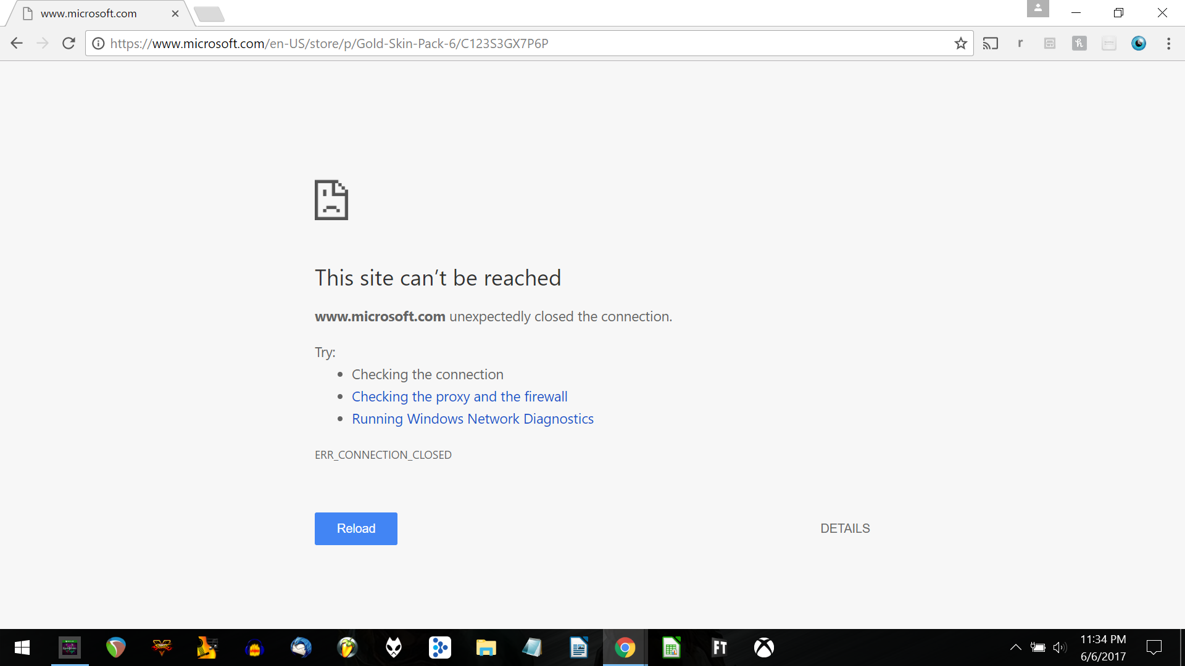This screenshot has height=666, width=1185.
Task: Open LibreOffice Writer from the taskbar
Action: pyautogui.click(x=578, y=647)
